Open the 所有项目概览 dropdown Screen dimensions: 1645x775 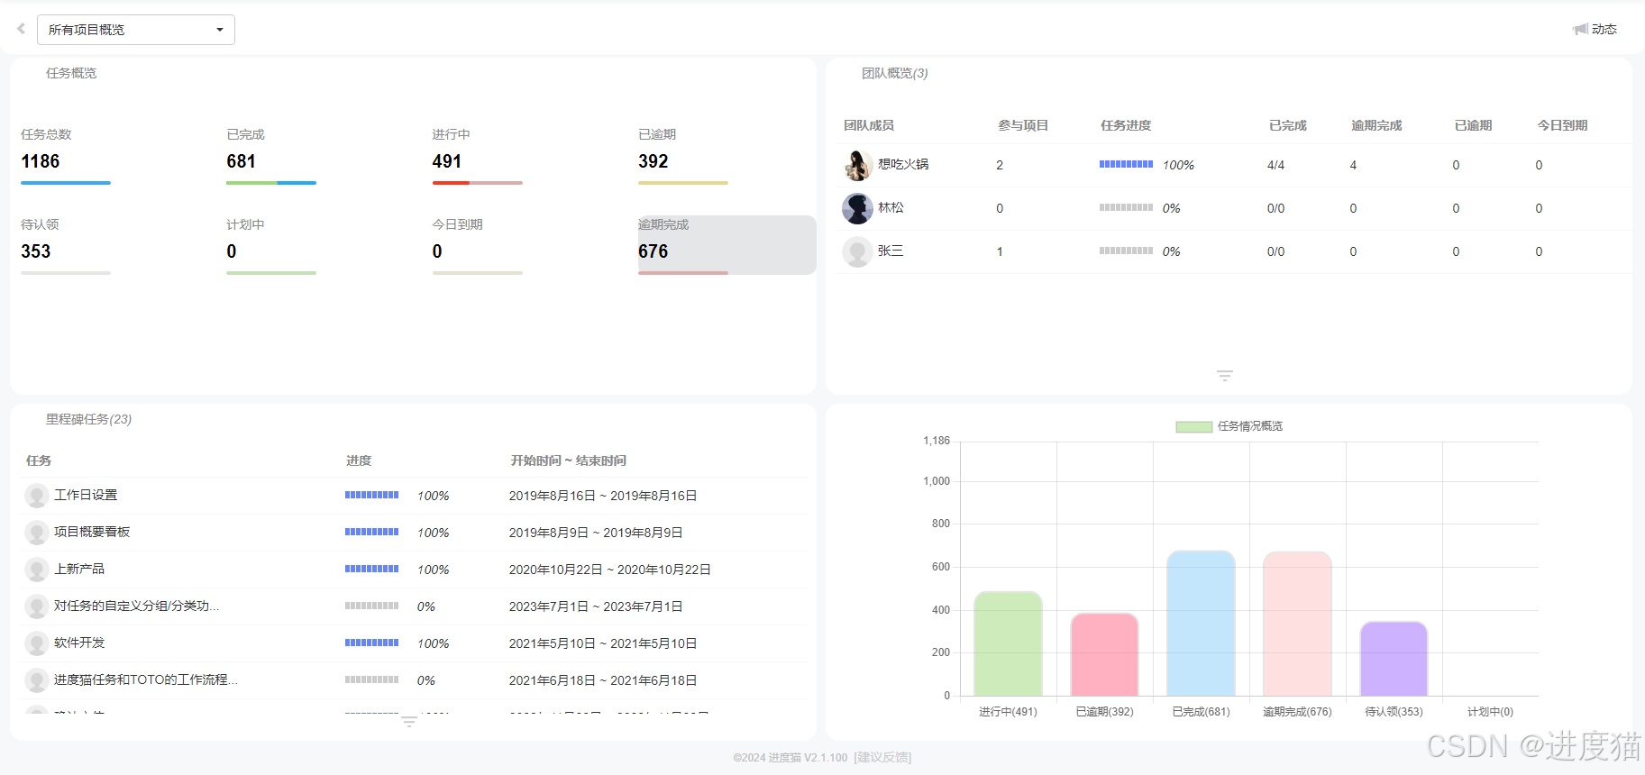coord(136,30)
